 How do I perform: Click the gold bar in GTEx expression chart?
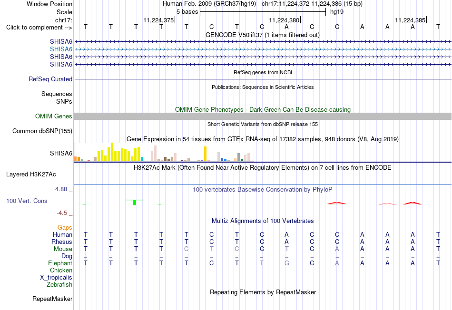click(x=205, y=154)
